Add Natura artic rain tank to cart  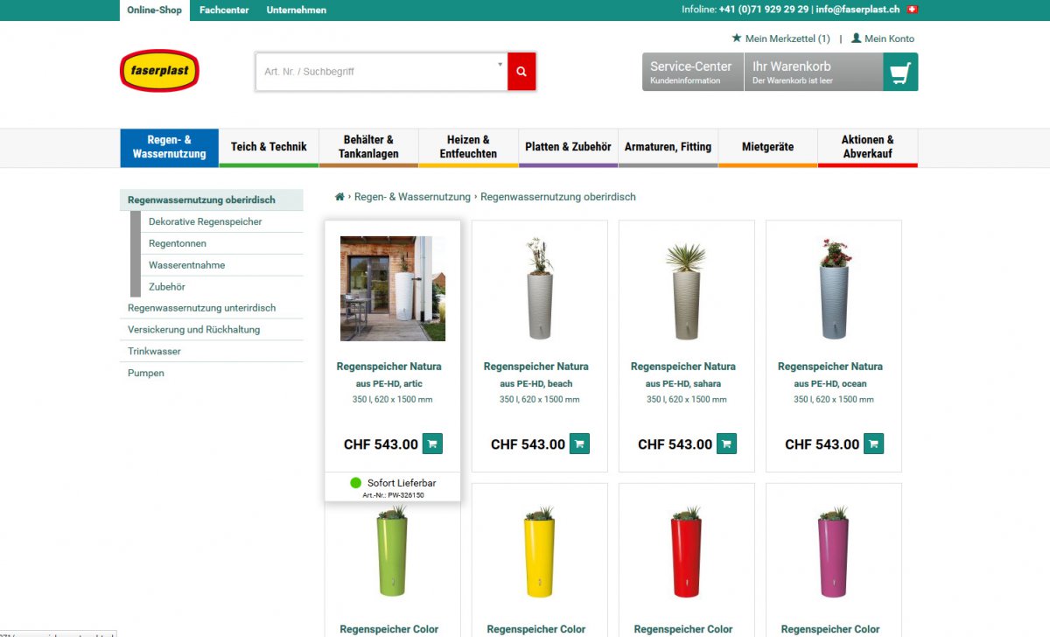tap(432, 444)
